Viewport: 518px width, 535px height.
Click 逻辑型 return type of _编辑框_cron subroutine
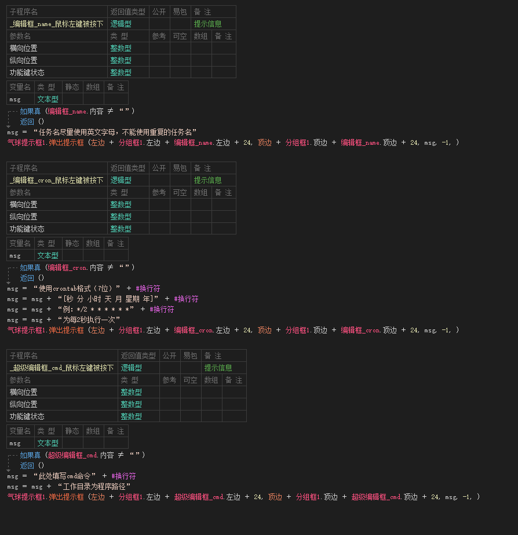click(x=121, y=180)
